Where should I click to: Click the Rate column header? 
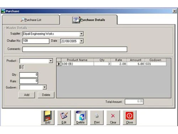coord(119,60)
